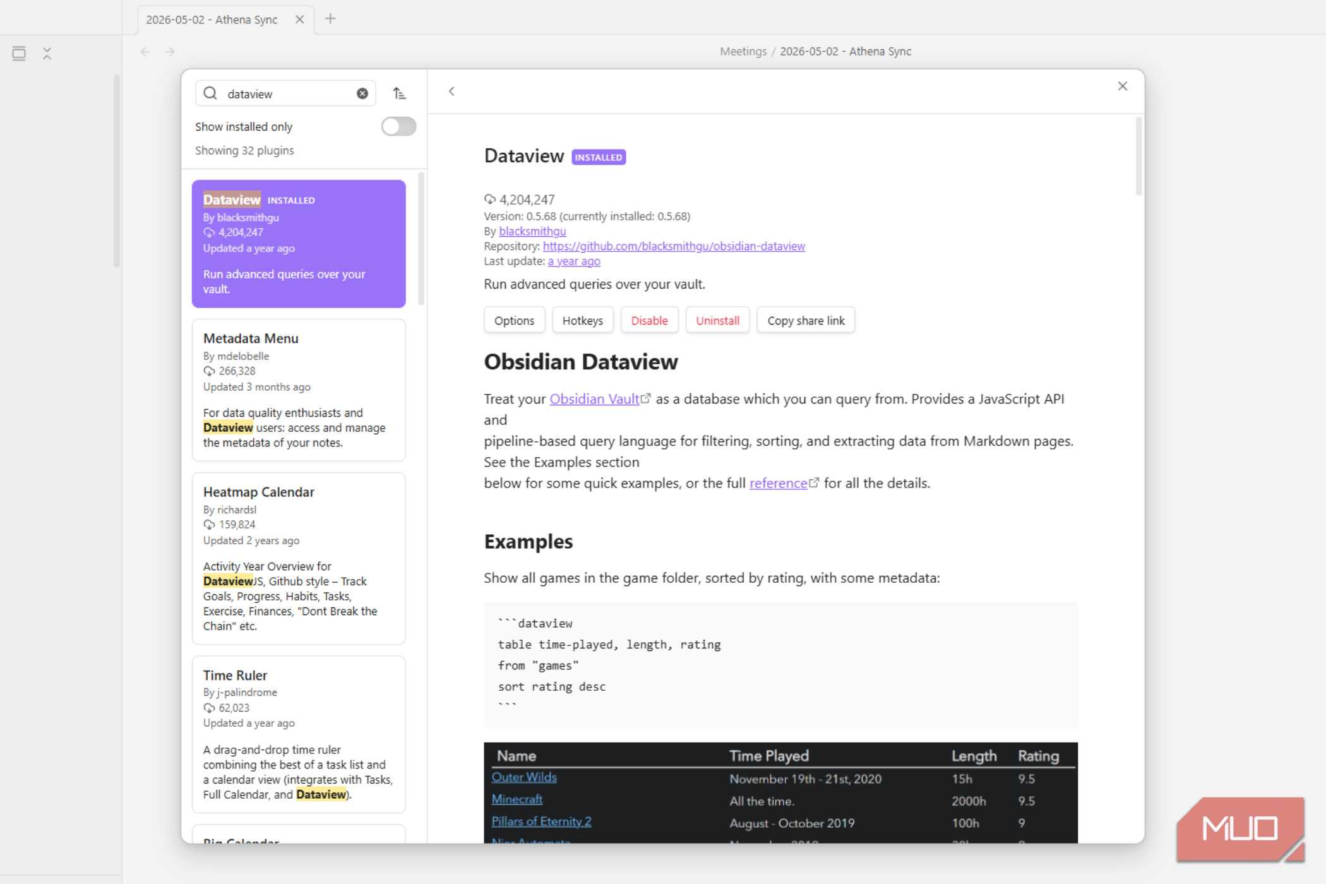Screen dimensions: 1326x884
Task: Open Minecraft link in table
Action: point(517,799)
